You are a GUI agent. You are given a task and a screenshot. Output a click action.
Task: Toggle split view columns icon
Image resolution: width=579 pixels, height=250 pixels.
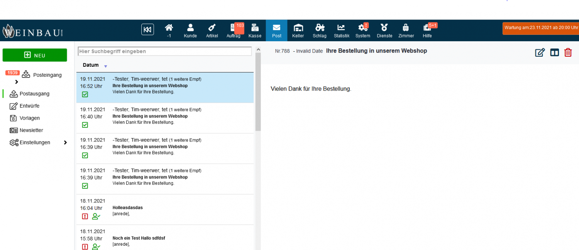click(x=554, y=52)
